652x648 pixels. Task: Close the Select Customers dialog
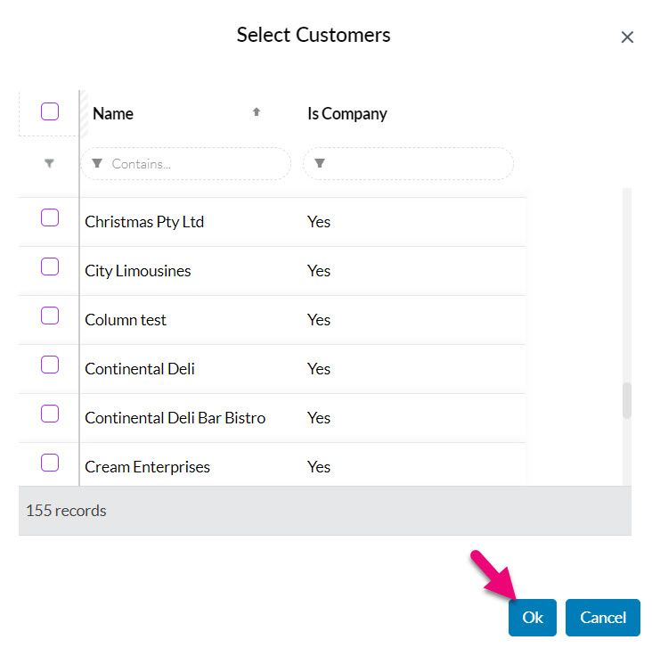[627, 37]
